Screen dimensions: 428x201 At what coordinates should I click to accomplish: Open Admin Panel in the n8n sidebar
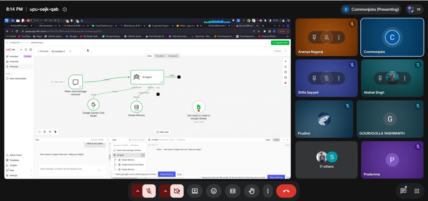pyautogui.click(x=16, y=155)
